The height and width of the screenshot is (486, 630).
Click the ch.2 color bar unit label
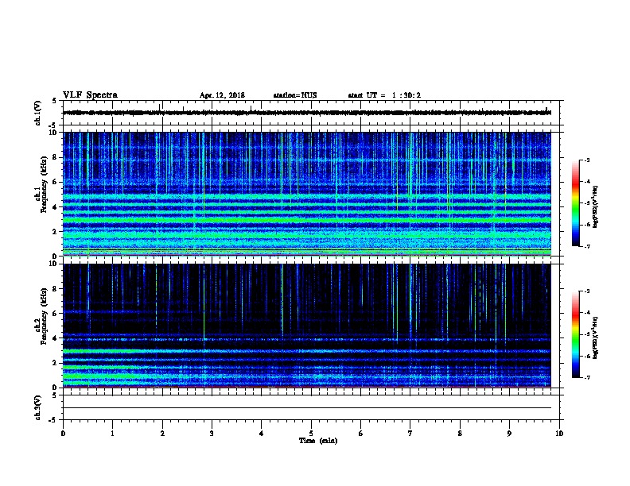point(596,337)
